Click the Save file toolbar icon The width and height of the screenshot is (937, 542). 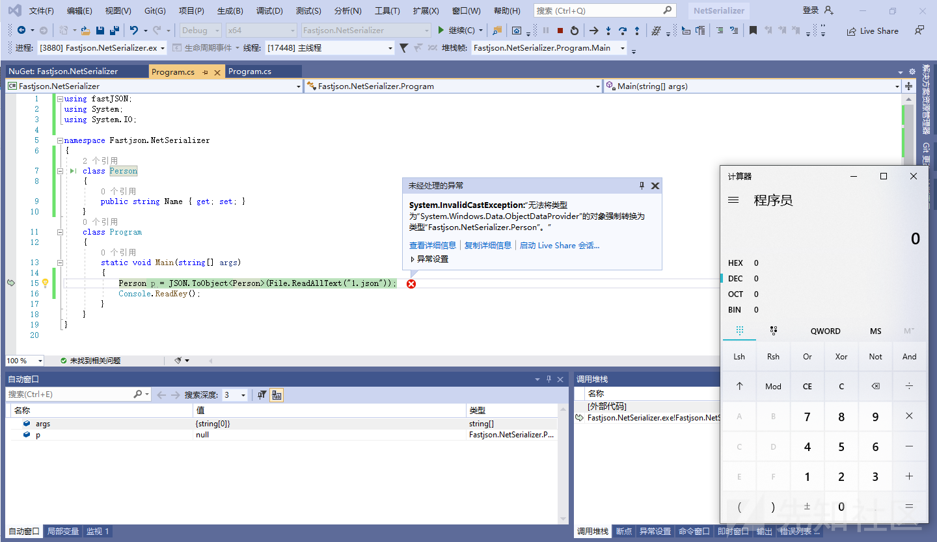pyautogui.click(x=100, y=31)
